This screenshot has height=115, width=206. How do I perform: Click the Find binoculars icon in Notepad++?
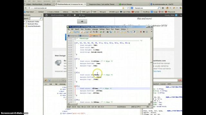pos(108,32)
